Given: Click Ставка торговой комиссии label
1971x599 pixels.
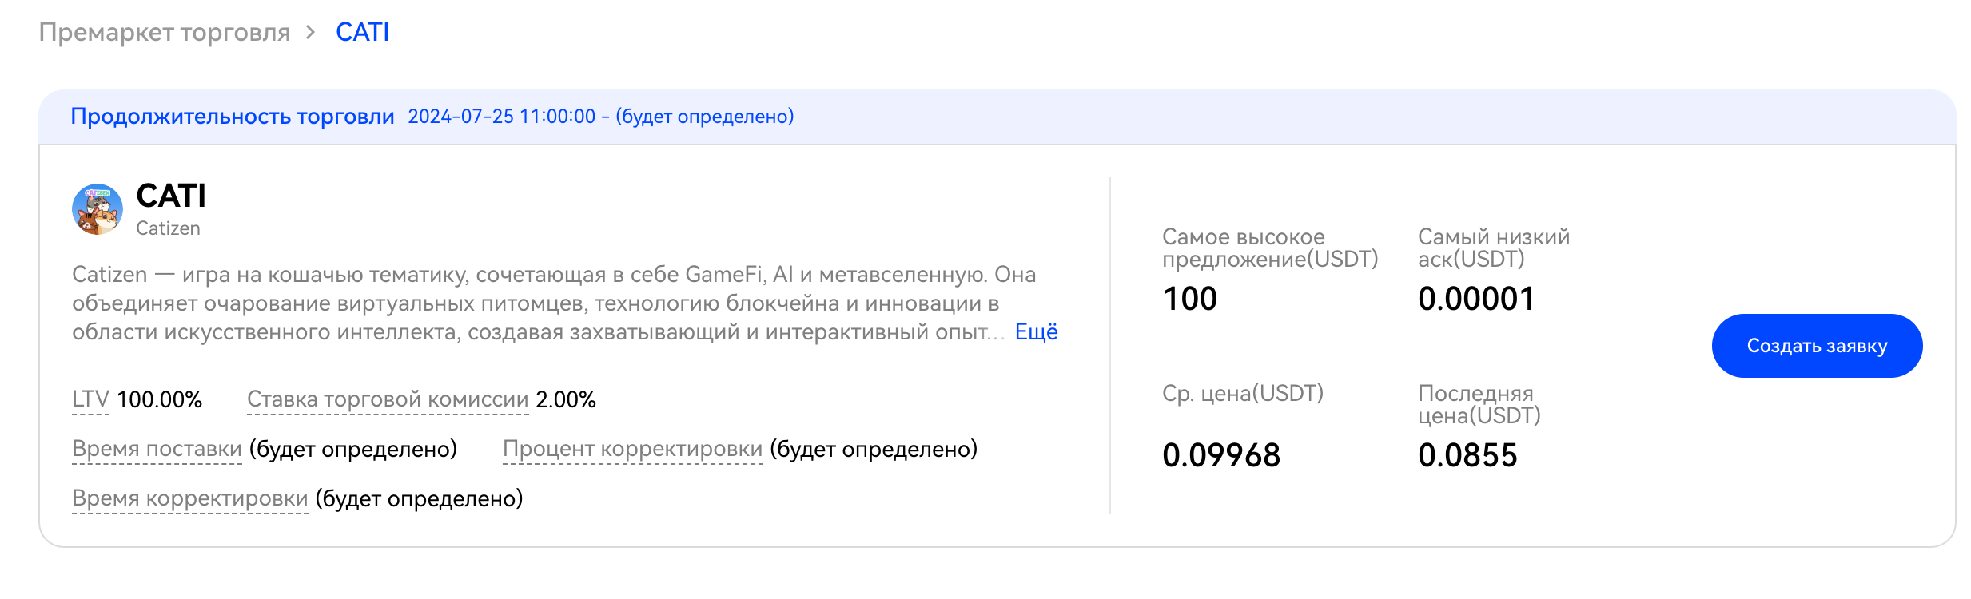Looking at the screenshot, I should (x=388, y=399).
